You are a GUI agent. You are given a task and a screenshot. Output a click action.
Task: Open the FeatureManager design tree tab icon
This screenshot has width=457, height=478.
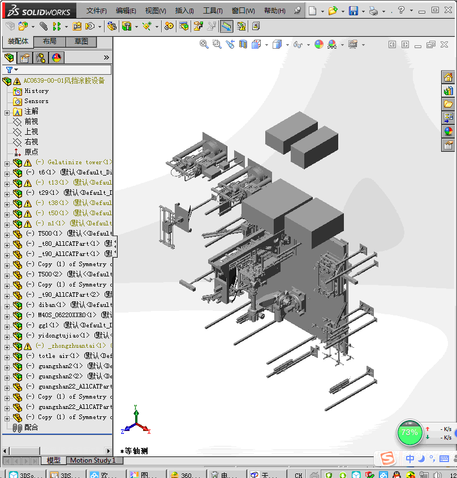9,58
